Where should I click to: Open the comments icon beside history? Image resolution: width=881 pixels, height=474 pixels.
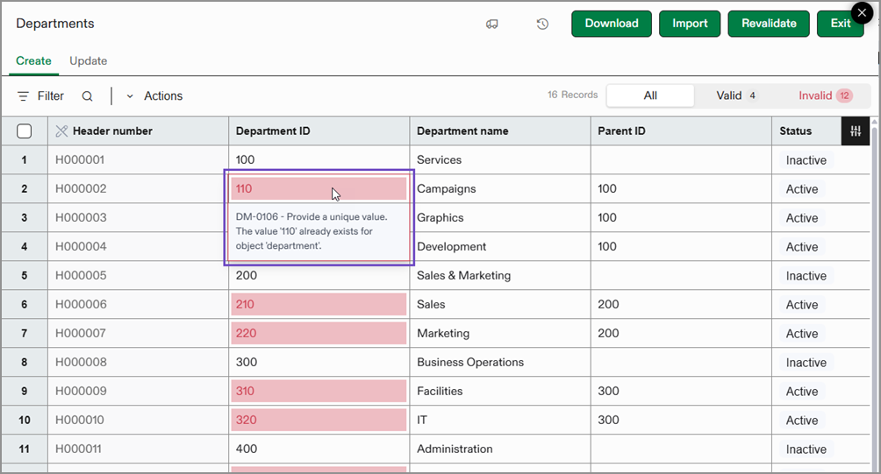point(492,24)
